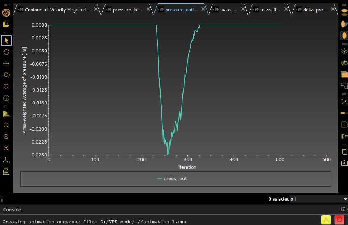Take a screenshot with camera icon

tap(344, 163)
